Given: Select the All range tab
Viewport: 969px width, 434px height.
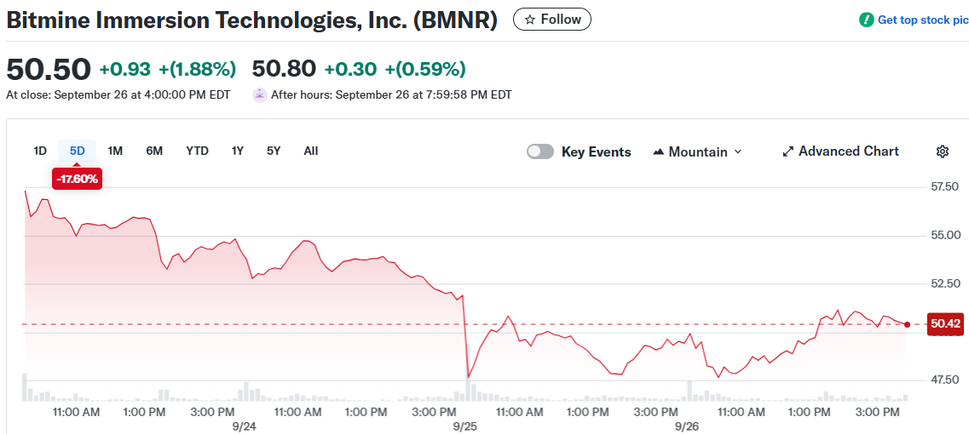Looking at the screenshot, I should click(x=311, y=151).
